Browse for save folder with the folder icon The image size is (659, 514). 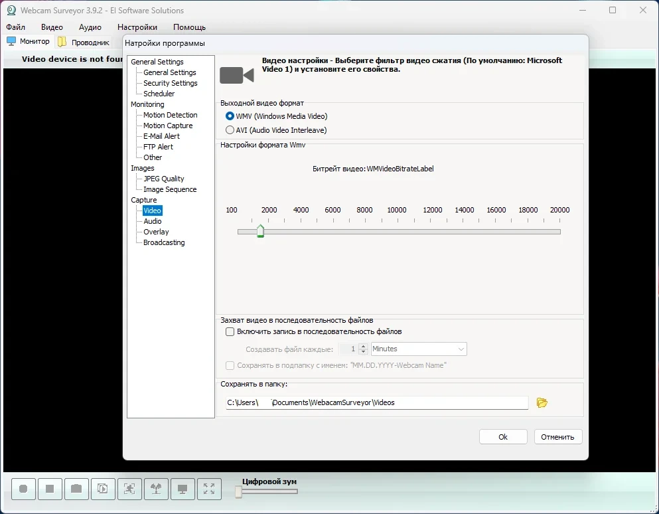click(542, 402)
